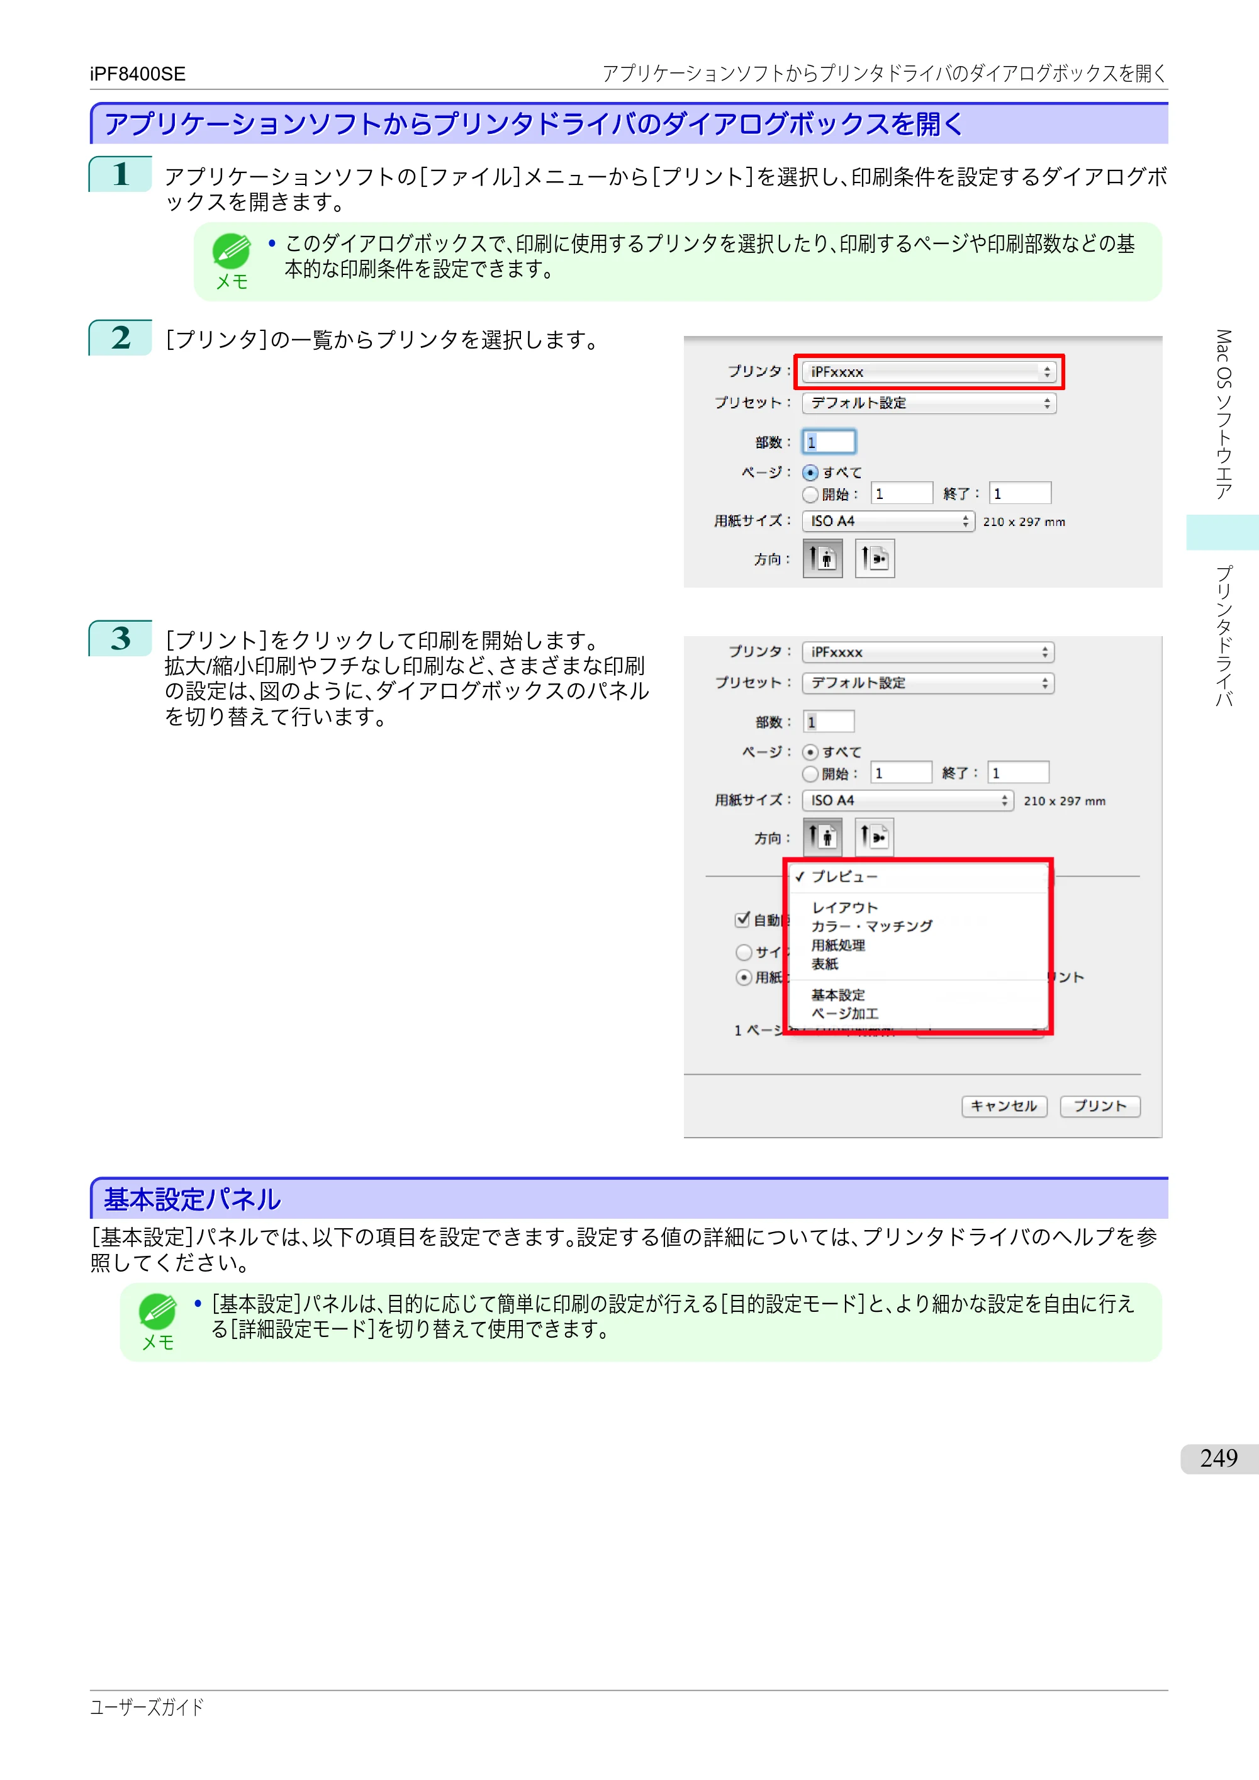1259x1780 pixels.
Task: Open the プリセット dropdown in step 2 dialog
Action: point(929,403)
